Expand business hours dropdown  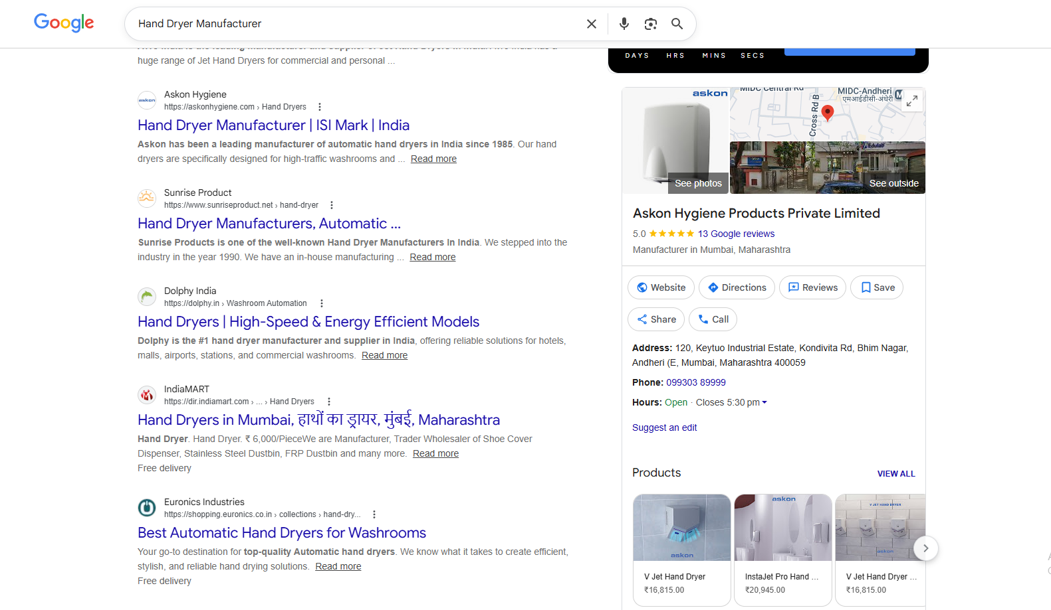click(x=764, y=402)
